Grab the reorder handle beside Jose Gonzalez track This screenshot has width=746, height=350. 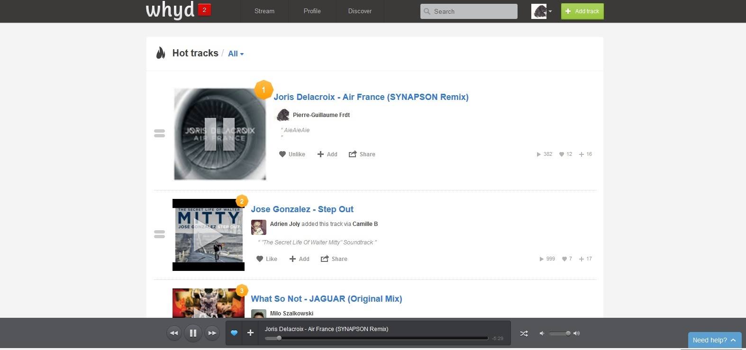[160, 234]
